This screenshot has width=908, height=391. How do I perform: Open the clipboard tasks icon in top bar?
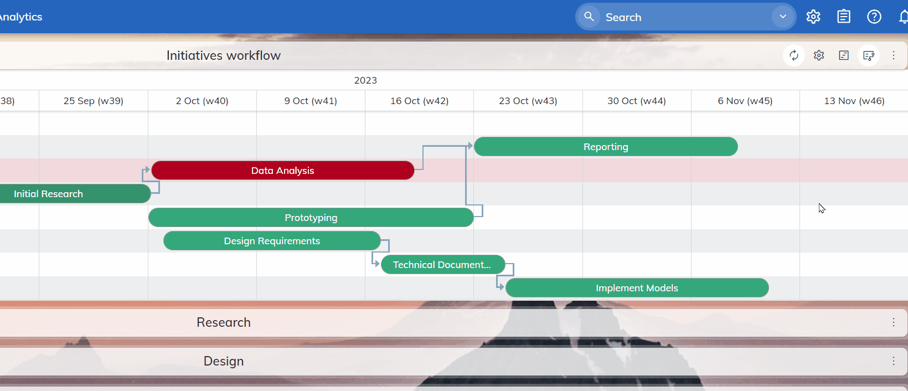844,17
